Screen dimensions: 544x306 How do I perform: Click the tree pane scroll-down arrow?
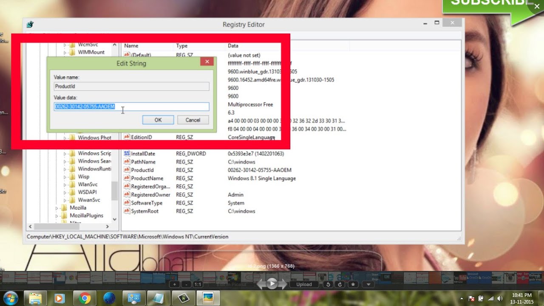[114, 219]
